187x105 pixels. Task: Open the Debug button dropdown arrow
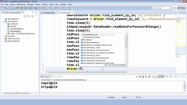click(x=28, y=8)
